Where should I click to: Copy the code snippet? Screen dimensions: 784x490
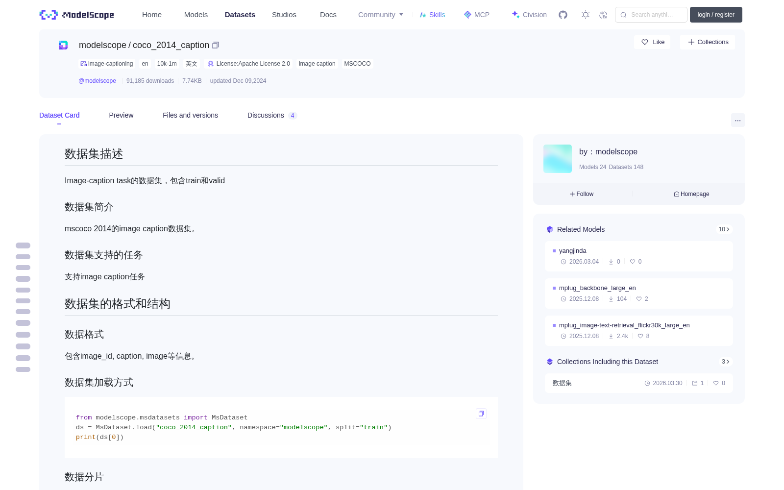coord(481,414)
